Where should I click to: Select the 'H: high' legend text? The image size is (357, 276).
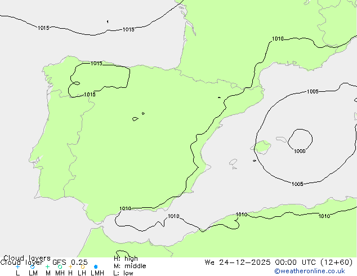[126, 259]
